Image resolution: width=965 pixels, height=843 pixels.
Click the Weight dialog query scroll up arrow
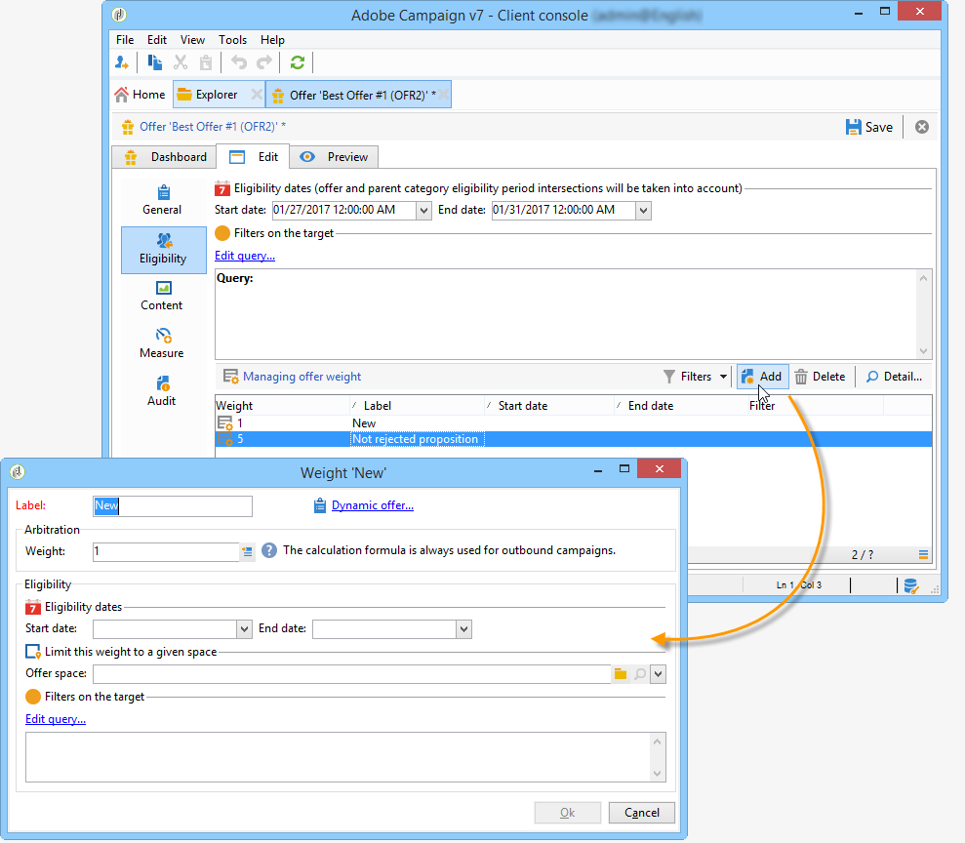658,743
